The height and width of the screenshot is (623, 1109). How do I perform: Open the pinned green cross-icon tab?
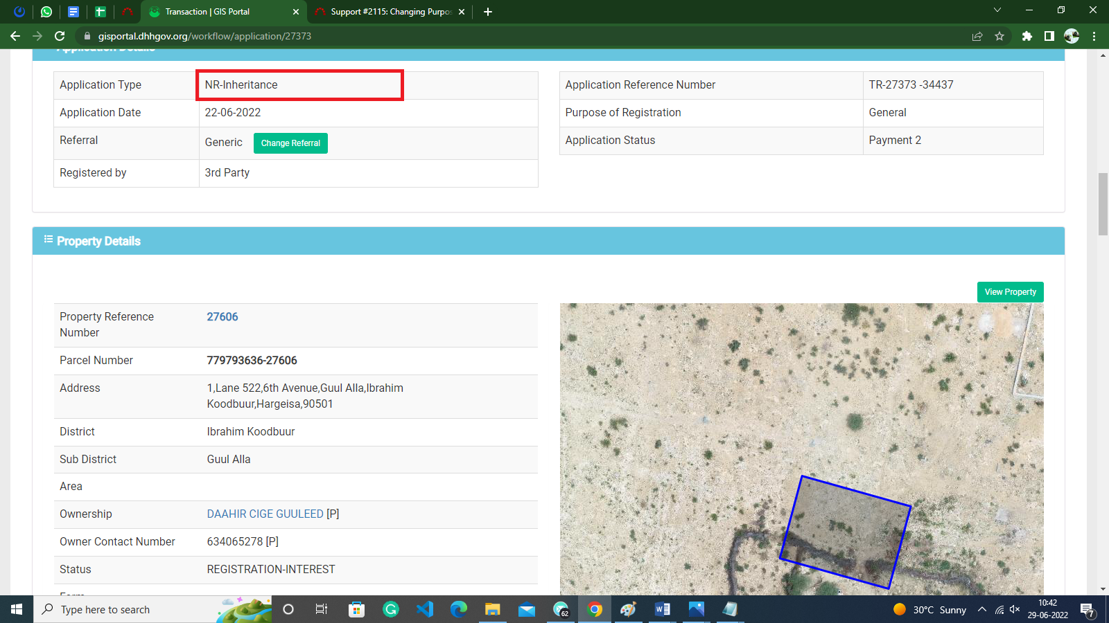click(x=100, y=12)
